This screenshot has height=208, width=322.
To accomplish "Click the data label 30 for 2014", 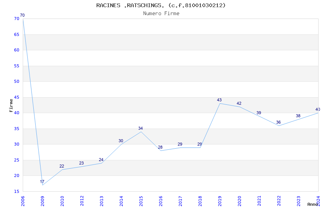I will 121,141.
